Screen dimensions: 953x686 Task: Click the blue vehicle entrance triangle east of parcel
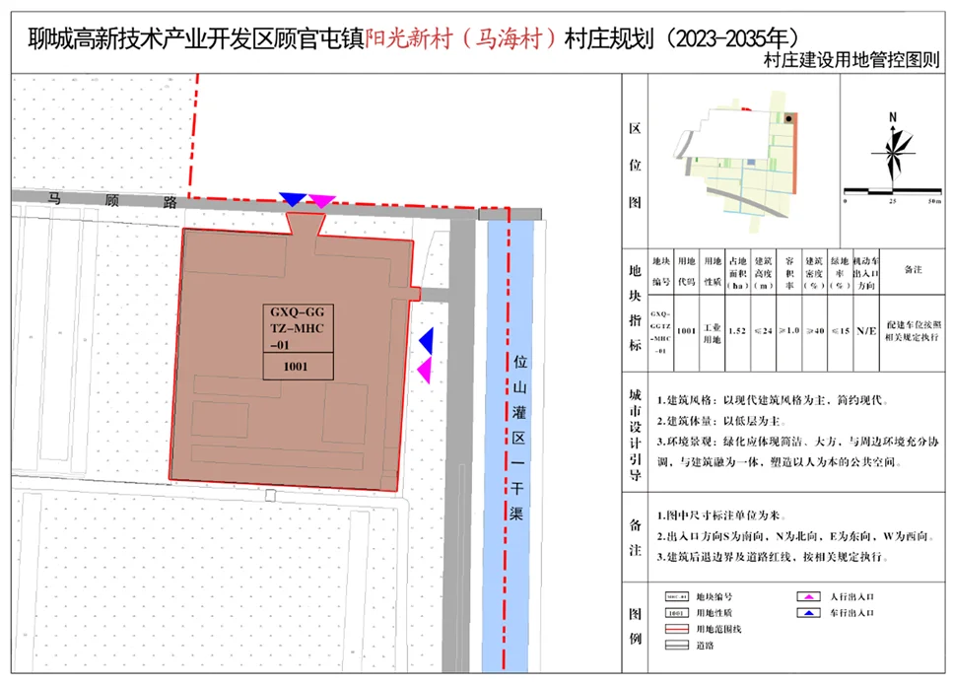coord(426,340)
